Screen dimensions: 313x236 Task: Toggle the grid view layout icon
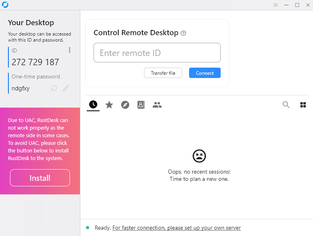tap(303, 105)
